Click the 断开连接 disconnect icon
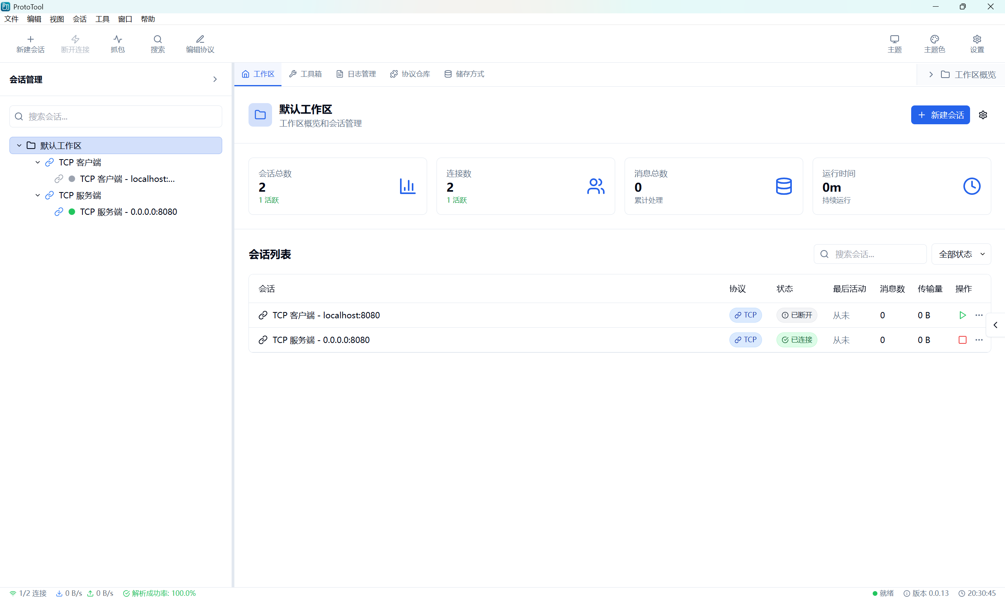The width and height of the screenshot is (1005, 597). pyautogui.click(x=75, y=44)
